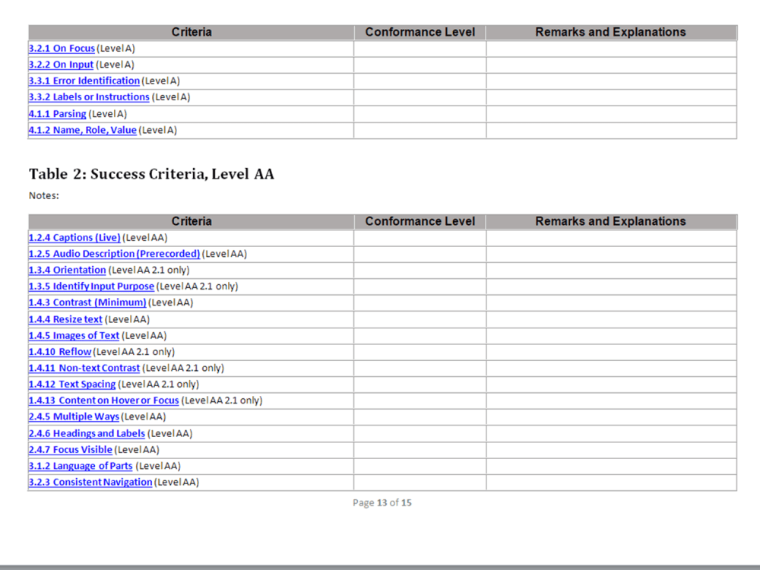Screen dimensions: 760x570
Task: Open the 1.3.4 Orientation link
Action: coord(68,270)
